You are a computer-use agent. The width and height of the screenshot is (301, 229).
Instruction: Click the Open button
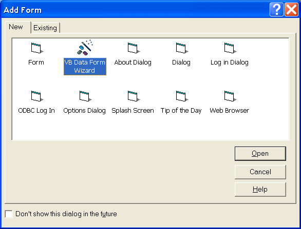pos(260,154)
